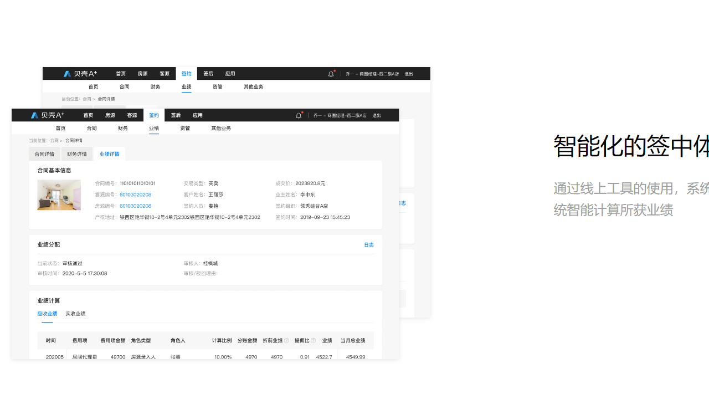
Task: Open 其他业务 in back window sub-navigation
Action: click(x=253, y=86)
